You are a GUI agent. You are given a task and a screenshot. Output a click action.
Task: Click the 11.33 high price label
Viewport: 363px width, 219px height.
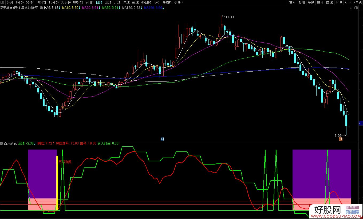[x=230, y=17]
